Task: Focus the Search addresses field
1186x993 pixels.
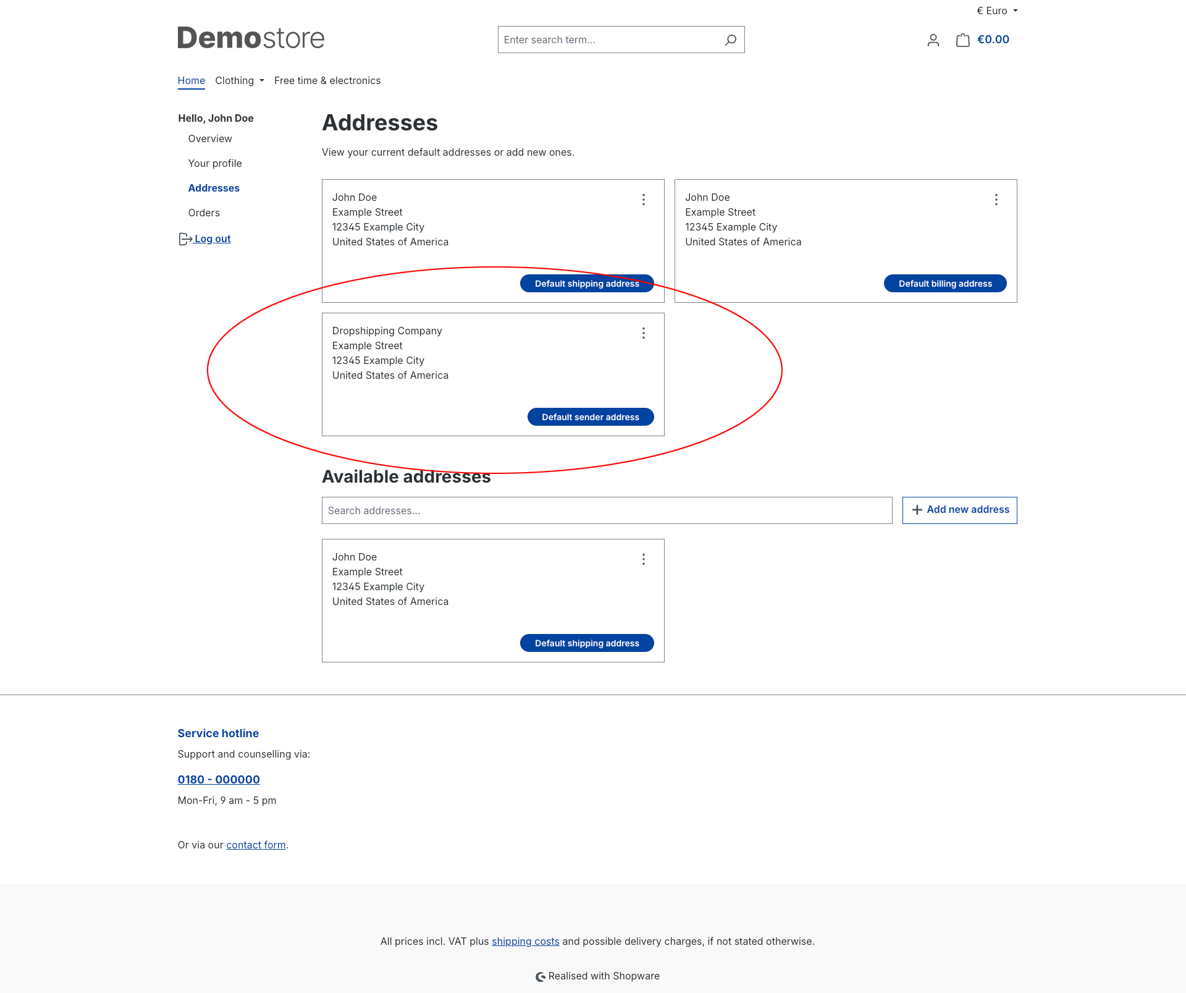Action: (x=607, y=510)
